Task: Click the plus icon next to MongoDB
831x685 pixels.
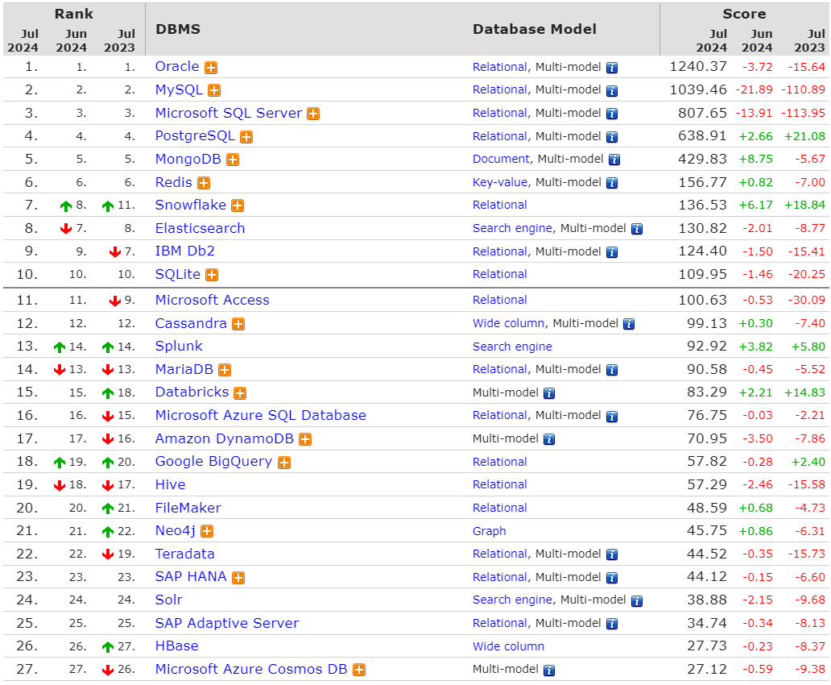Action: 233,160
